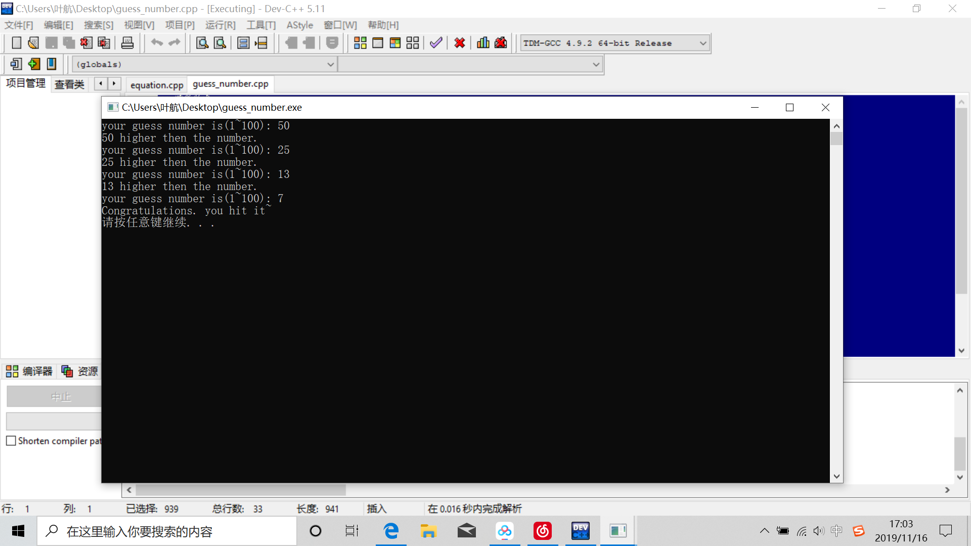This screenshot has height=546, width=971.
Task: Click the red X Stop Execution icon
Action: click(x=459, y=43)
